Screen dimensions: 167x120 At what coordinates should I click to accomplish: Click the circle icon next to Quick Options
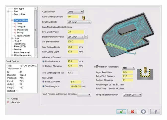[15, 36]
